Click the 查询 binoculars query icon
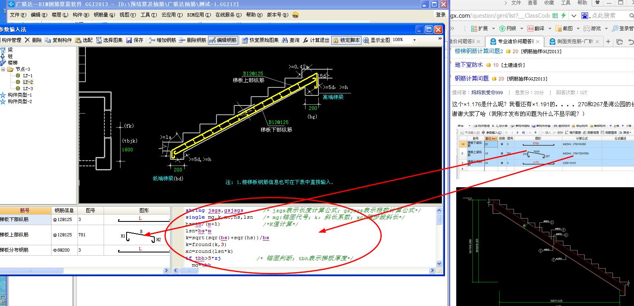Image resolution: width=634 pixels, height=306 pixels. point(285,40)
